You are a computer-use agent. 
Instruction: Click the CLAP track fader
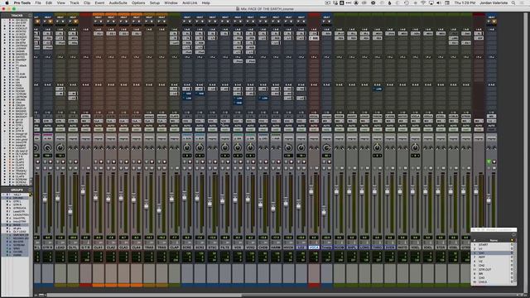[171, 198]
